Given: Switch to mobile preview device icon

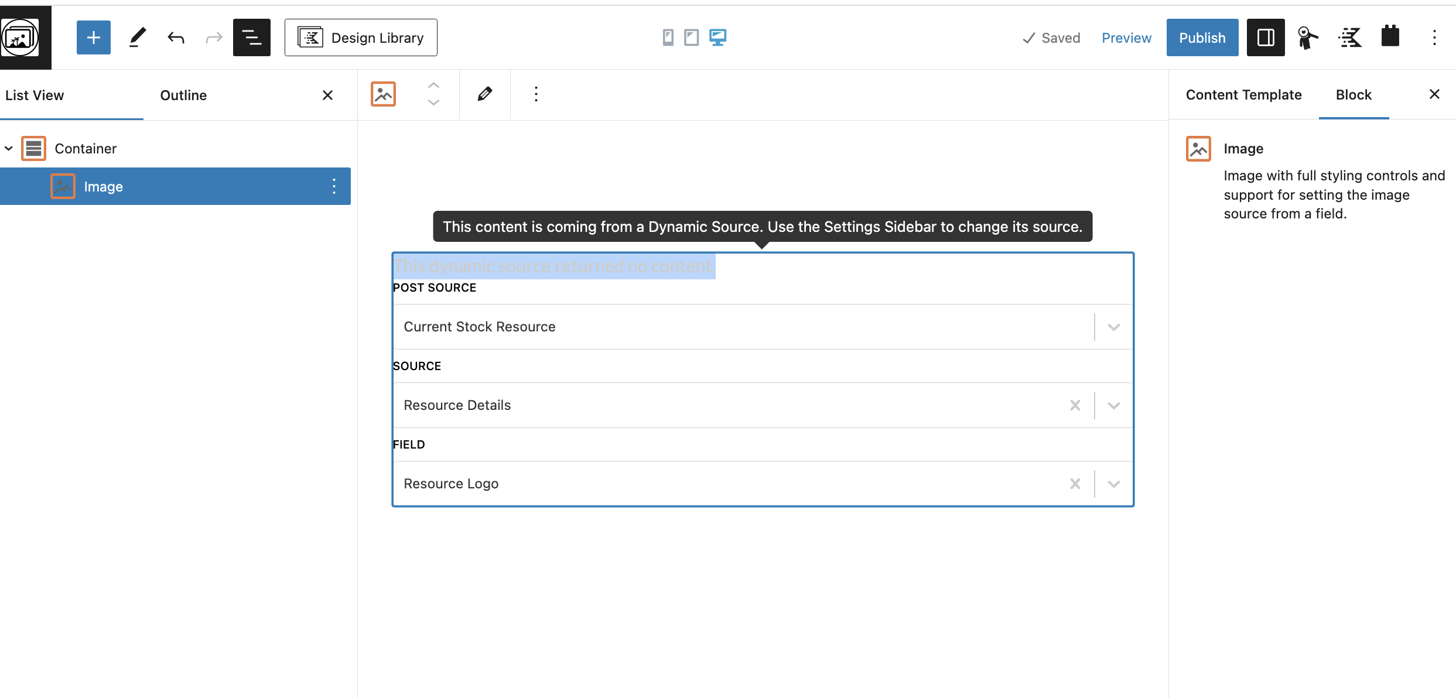Looking at the screenshot, I should tap(668, 37).
